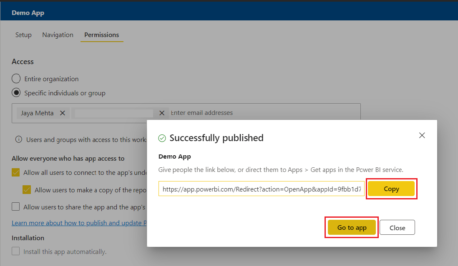Uncheck Allow users to make a copy

27,190
